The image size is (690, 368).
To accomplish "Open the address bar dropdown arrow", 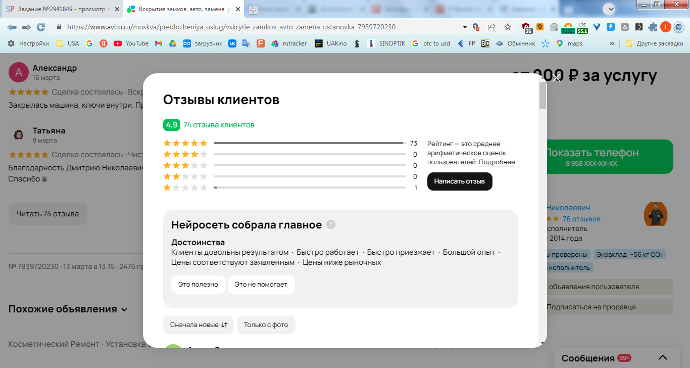I will [x=465, y=27].
